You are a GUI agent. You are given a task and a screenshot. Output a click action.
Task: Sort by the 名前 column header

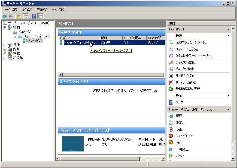pos(79,38)
